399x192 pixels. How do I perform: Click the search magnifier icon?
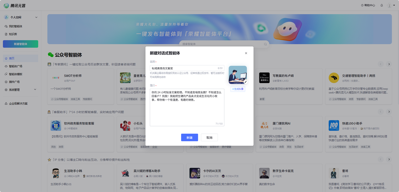point(265,44)
